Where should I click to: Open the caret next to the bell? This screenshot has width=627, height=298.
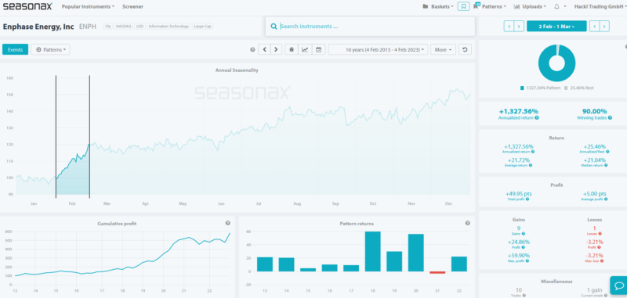(565, 7)
